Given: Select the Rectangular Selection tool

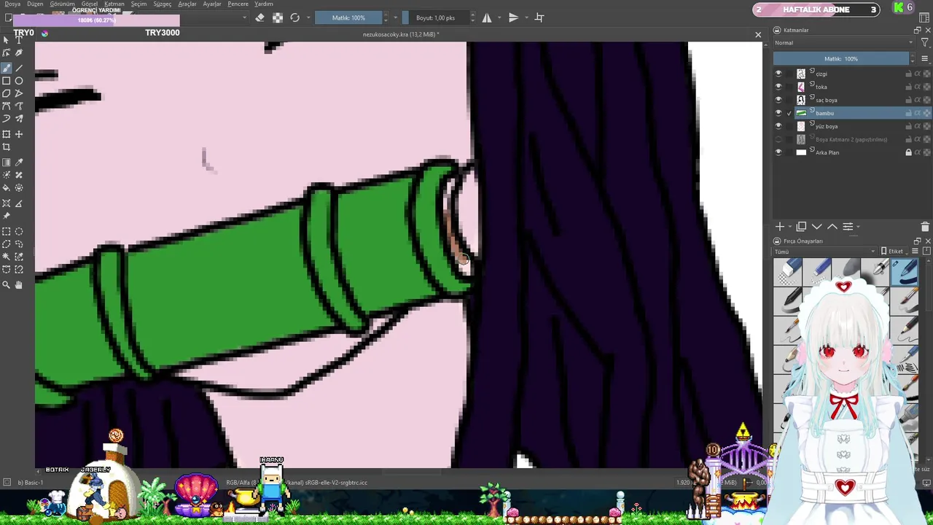Looking at the screenshot, I should tap(7, 232).
